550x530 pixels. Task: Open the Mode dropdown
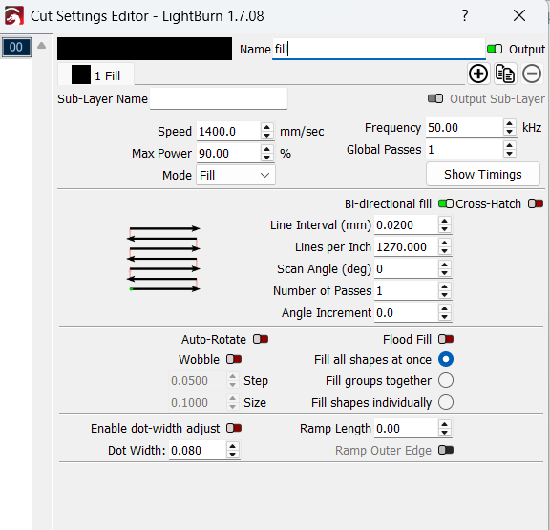click(236, 175)
